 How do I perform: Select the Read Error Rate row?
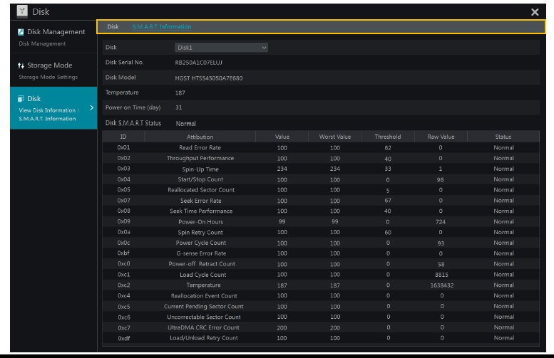coord(321,148)
